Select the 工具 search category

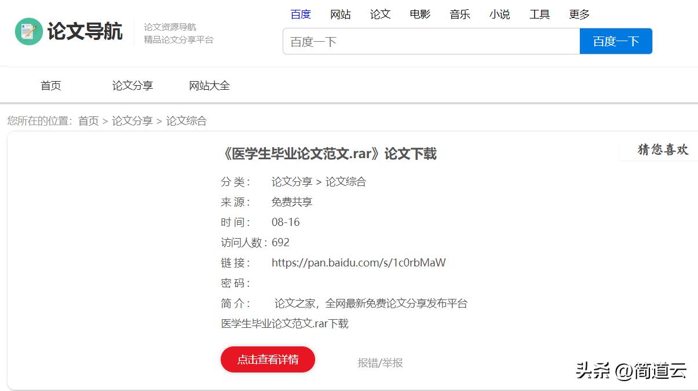click(x=539, y=14)
